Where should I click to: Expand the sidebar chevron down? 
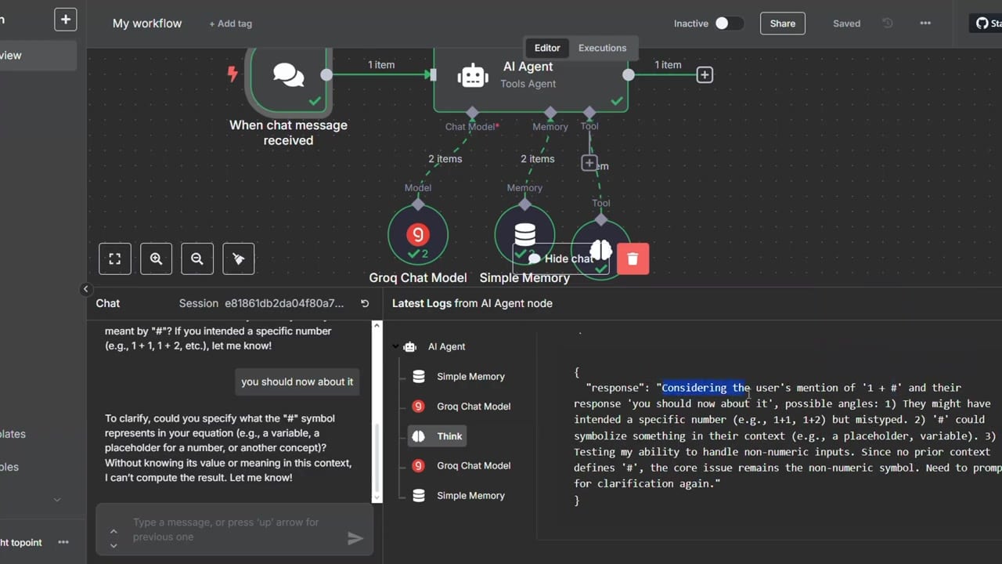[x=56, y=500]
